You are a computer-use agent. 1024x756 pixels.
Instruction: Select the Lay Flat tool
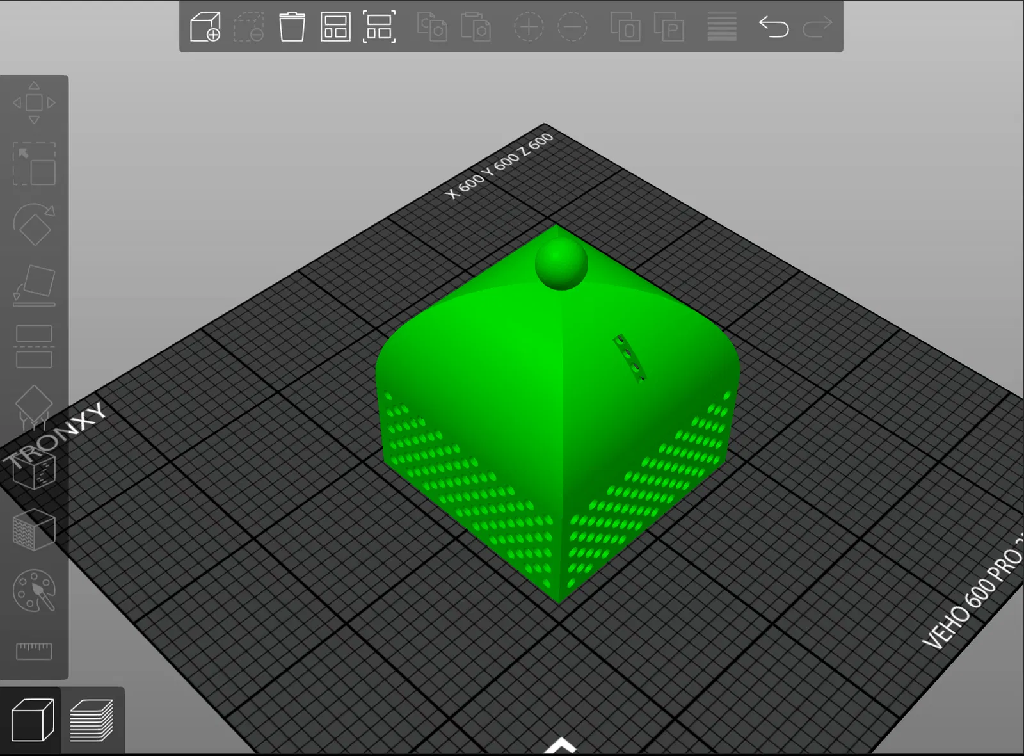34,286
